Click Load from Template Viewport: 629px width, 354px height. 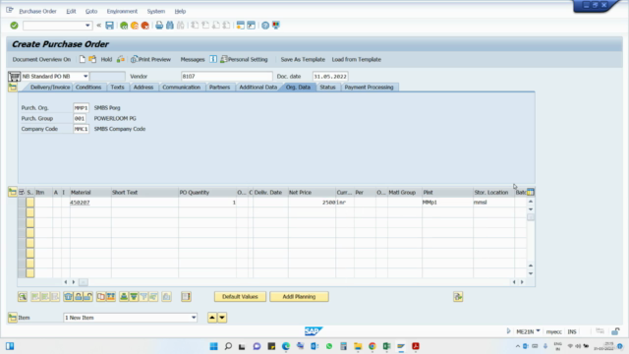[x=356, y=59]
